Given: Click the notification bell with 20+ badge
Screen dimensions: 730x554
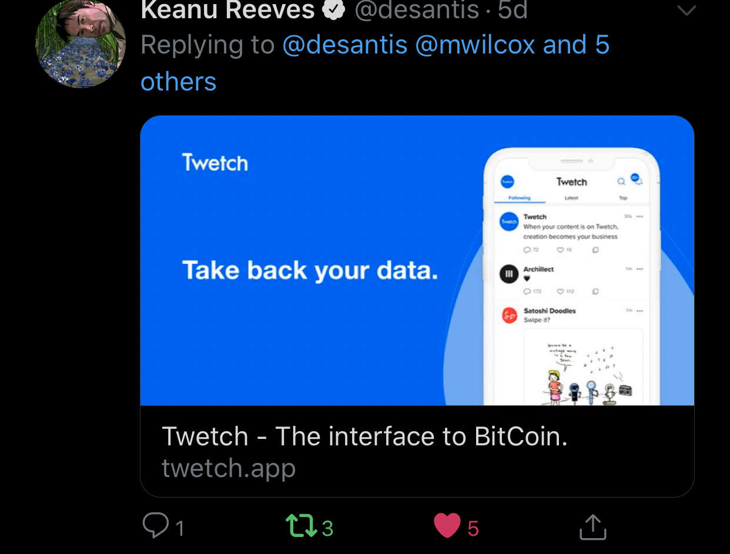Looking at the screenshot, I should click(636, 179).
